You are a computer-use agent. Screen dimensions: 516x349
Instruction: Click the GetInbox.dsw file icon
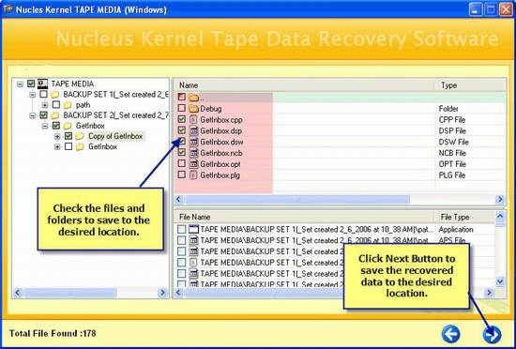(x=194, y=142)
